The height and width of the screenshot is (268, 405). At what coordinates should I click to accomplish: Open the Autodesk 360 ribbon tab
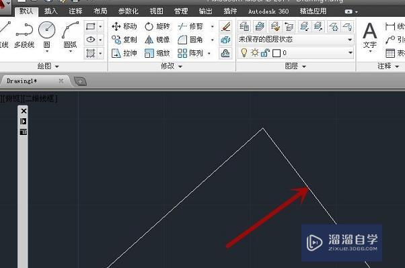click(268, 11)
